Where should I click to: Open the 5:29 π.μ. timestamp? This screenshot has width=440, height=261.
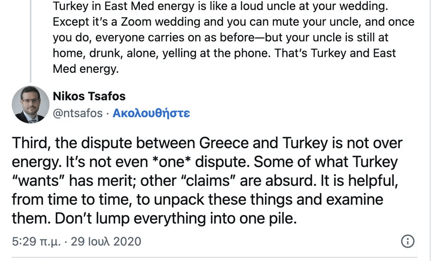pos(36,241)
